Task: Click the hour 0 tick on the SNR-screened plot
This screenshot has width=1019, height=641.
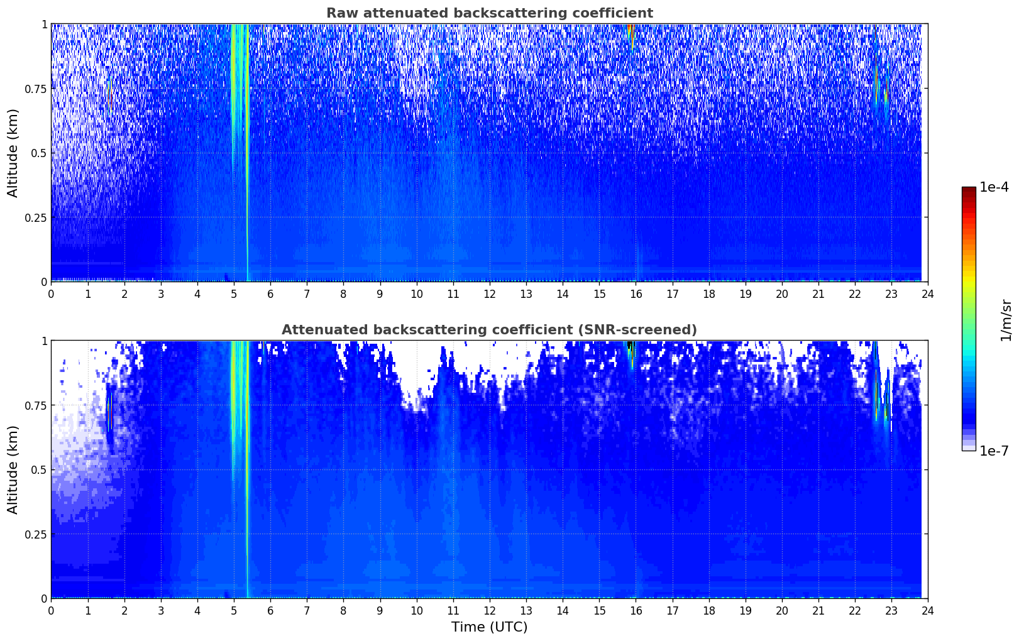Action: 51,610
